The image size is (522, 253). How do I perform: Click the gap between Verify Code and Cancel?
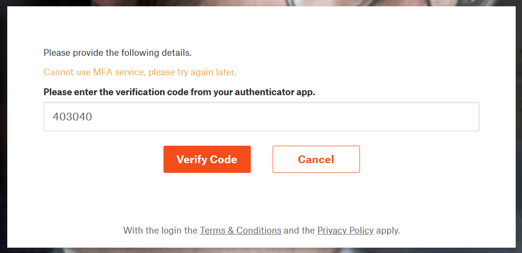pos(261,159)
